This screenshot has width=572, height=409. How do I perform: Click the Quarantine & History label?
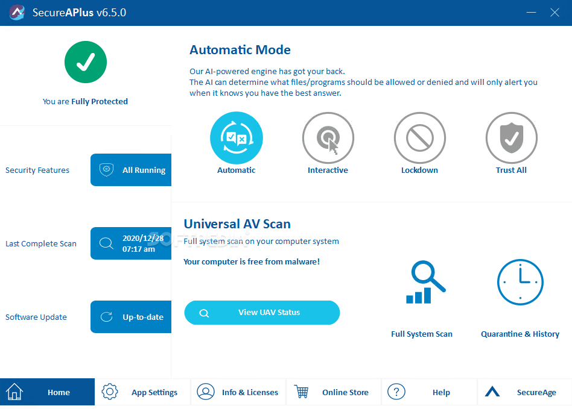click(x=520, y=334)
